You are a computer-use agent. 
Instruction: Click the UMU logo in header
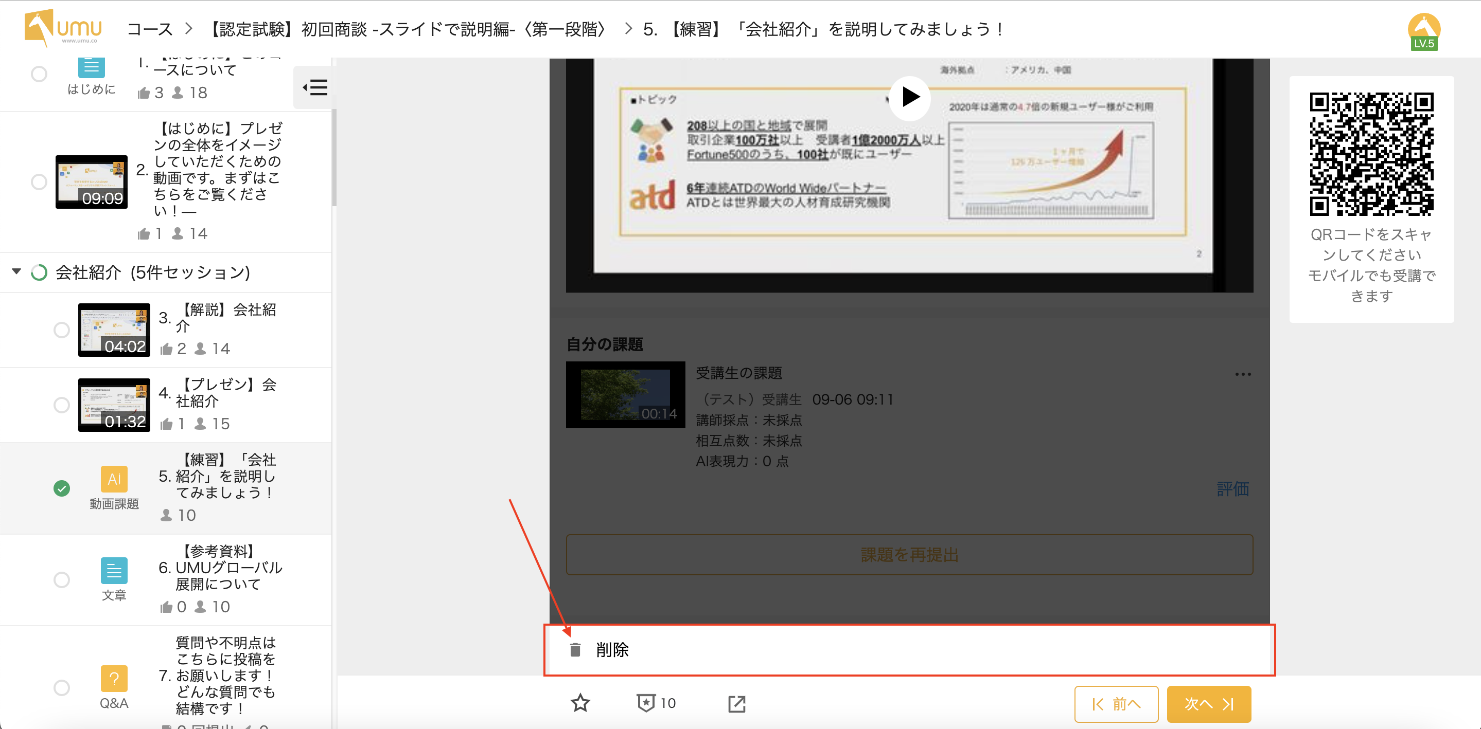point(63,28)
